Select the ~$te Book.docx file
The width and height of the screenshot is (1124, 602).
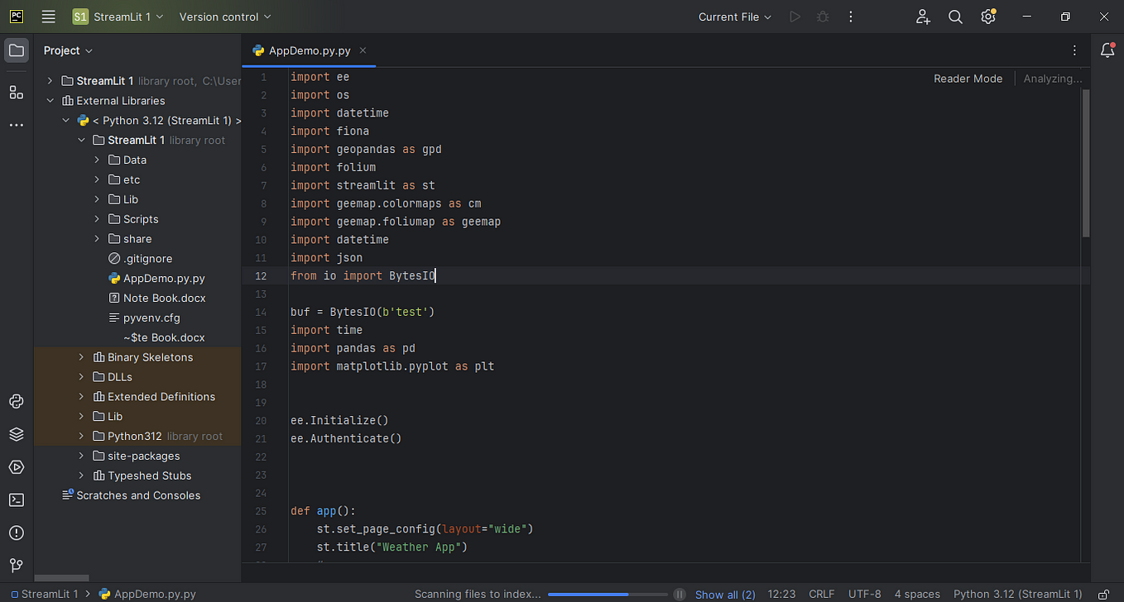pyautogui.click(x=164, y=337)
